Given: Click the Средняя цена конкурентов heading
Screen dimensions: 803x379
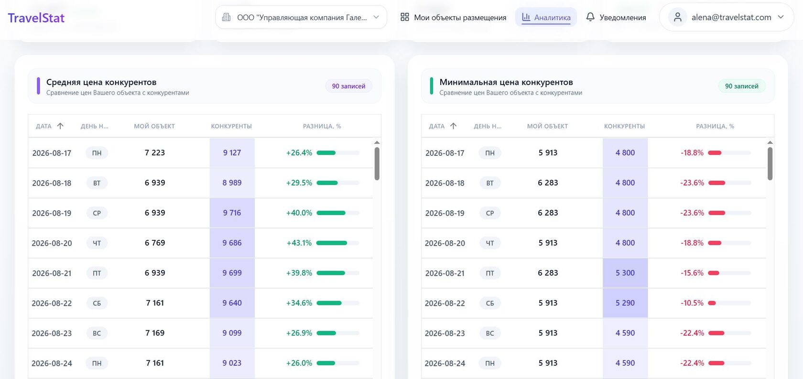Looking at the screenshot, I should tap(101, 82).
